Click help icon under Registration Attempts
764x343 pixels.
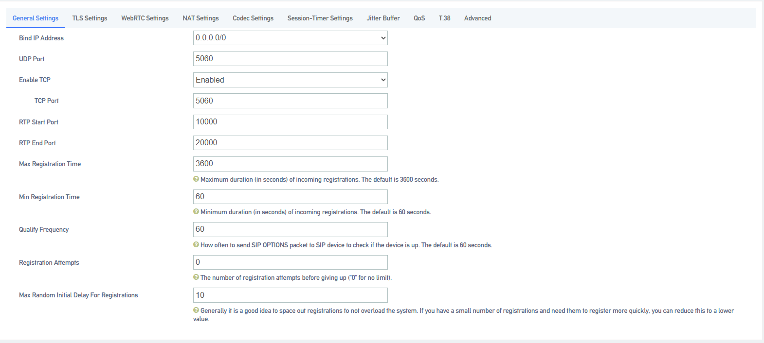196,277
